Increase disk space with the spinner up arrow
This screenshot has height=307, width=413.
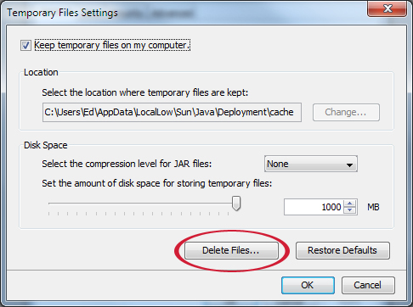[350, 204]
